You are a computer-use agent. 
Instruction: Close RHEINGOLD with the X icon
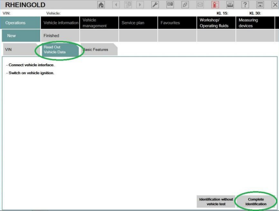pos(275,4)
